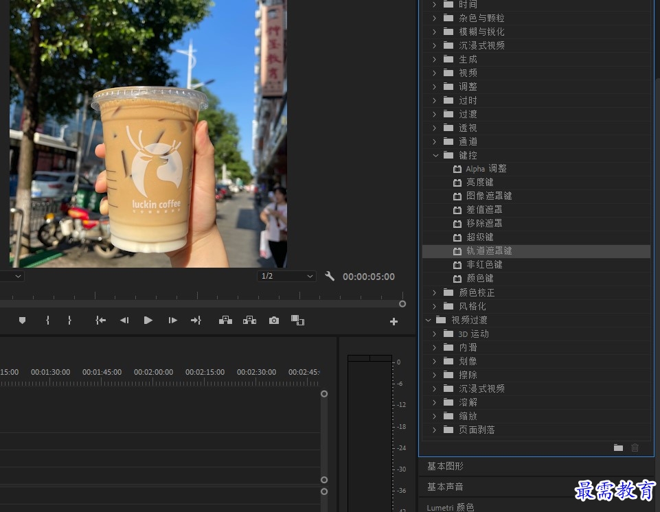Viewport: 660px width, 512px height.
Task: Select the Alpha 调整 effect
Action: pos(486,169)
